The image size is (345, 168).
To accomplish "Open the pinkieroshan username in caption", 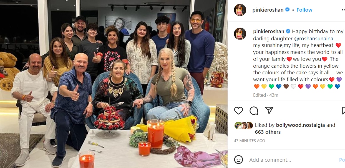I will click(268, 31).
